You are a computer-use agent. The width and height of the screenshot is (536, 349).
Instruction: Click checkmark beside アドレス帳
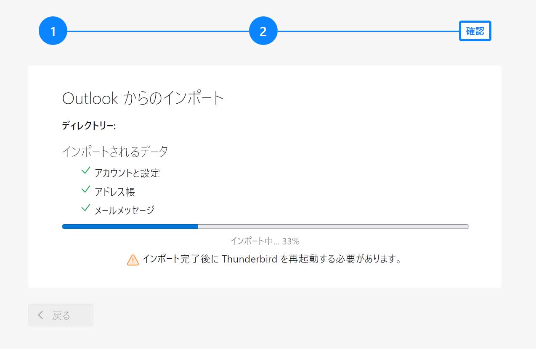click(x=86, y=189)
